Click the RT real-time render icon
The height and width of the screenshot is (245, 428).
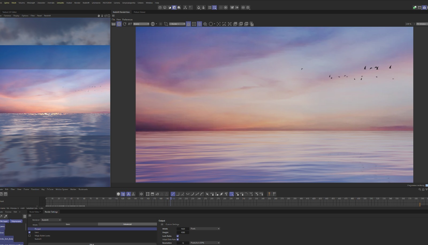pyautogui.click(x=130, y=24)
